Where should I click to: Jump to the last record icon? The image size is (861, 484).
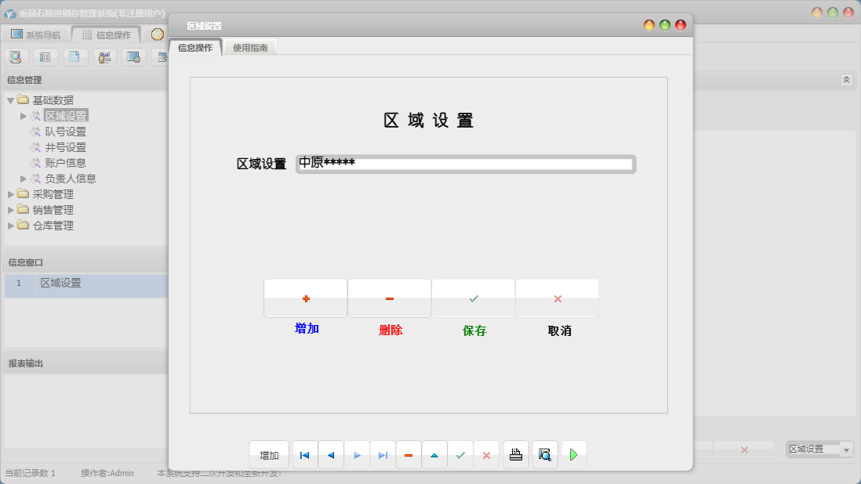tap(383, 454)
